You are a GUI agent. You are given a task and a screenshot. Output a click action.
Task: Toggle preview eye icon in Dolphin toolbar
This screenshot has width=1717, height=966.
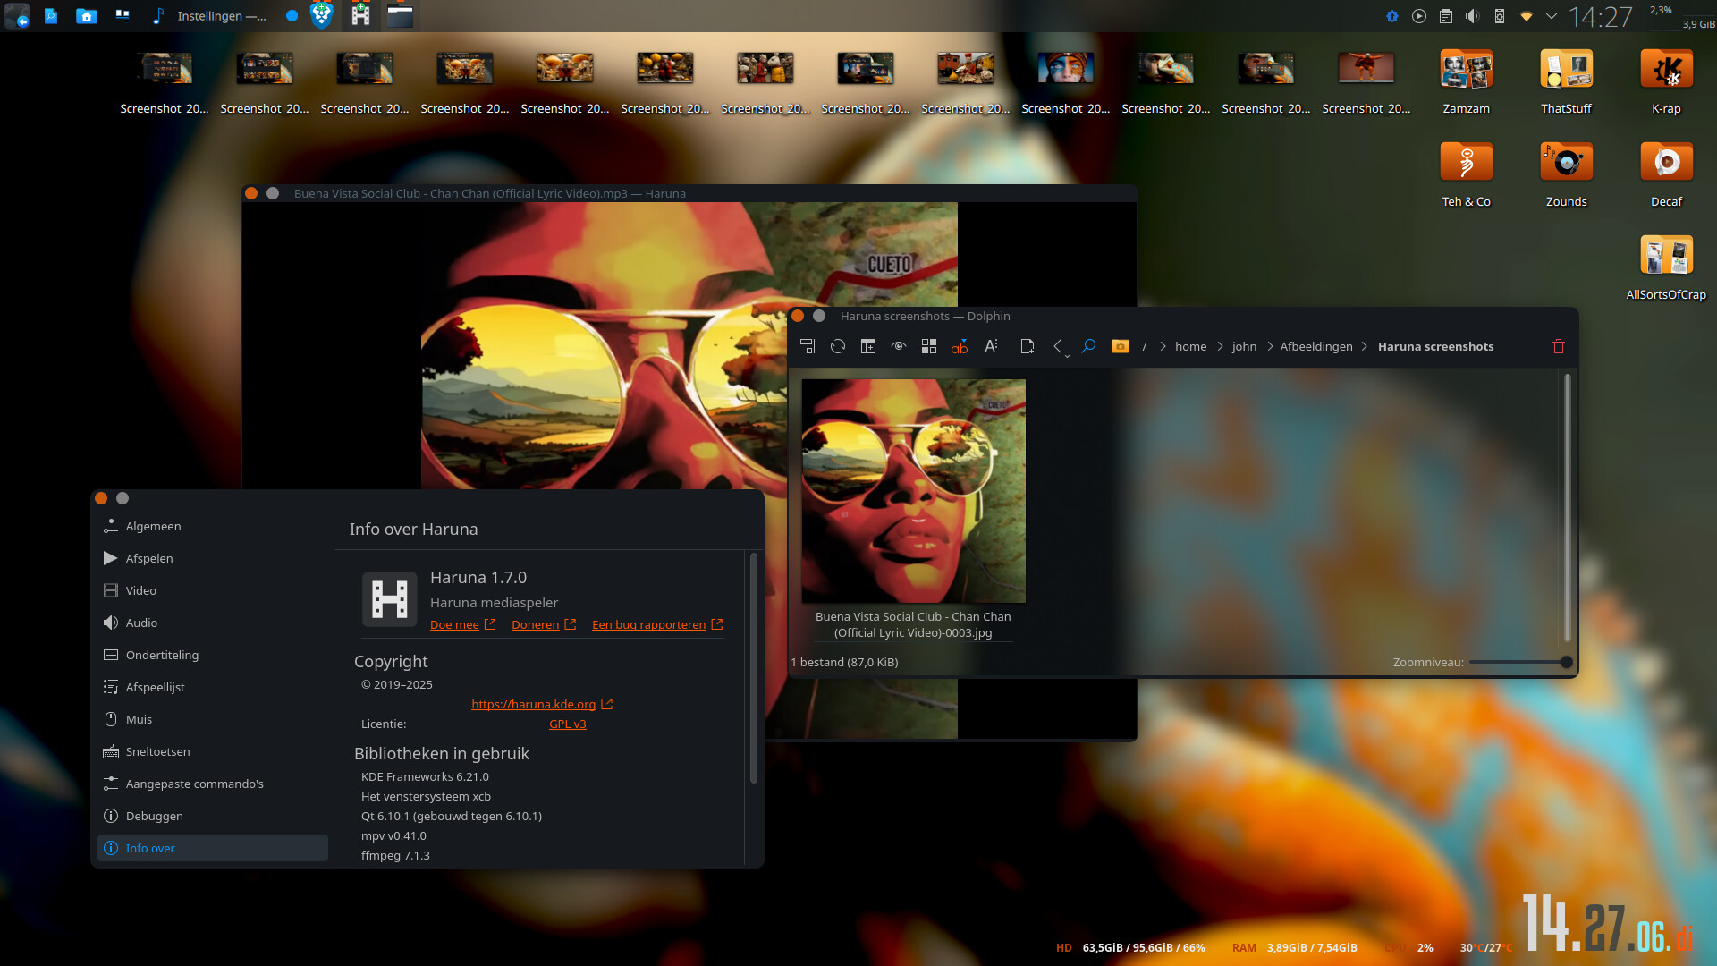[899, 346]
